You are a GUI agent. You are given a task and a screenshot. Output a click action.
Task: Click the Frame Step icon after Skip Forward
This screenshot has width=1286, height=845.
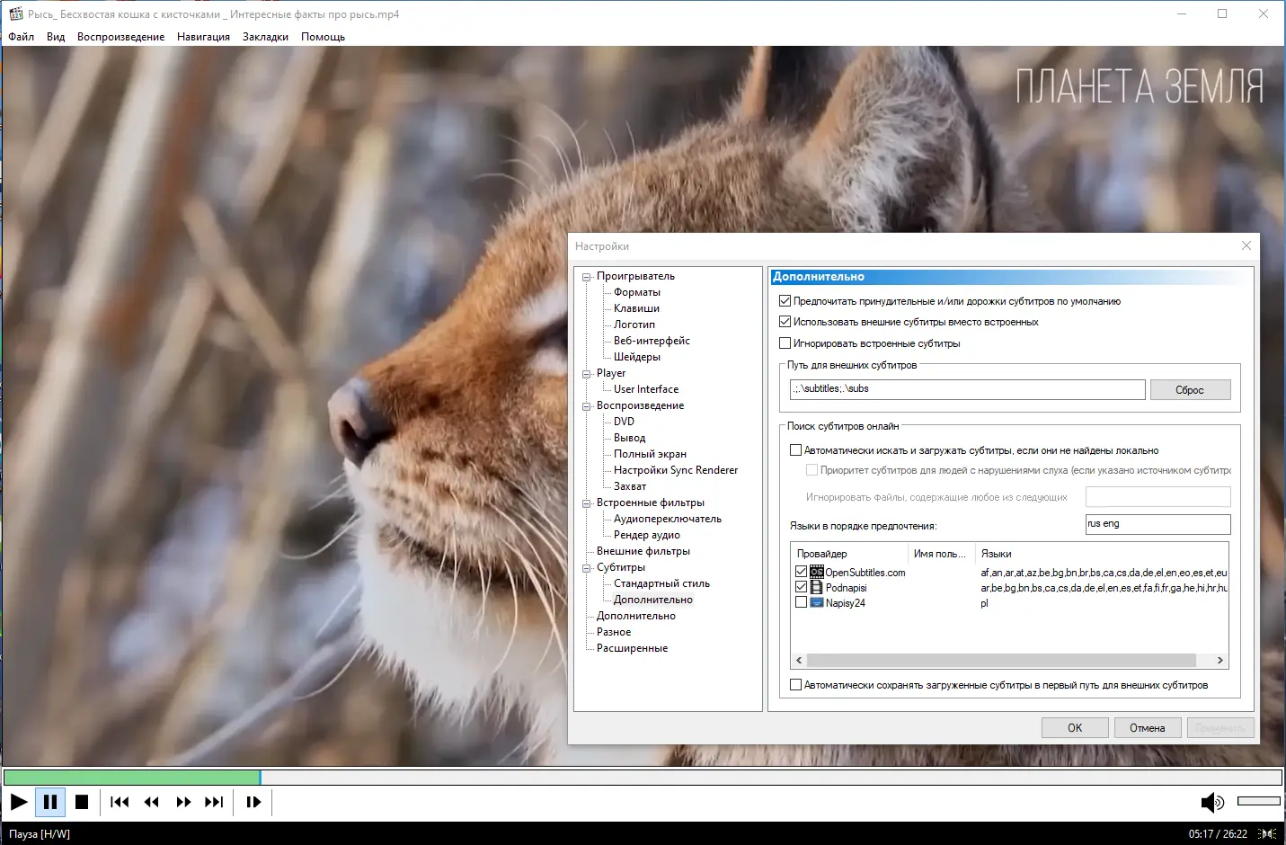click(253, 802)
